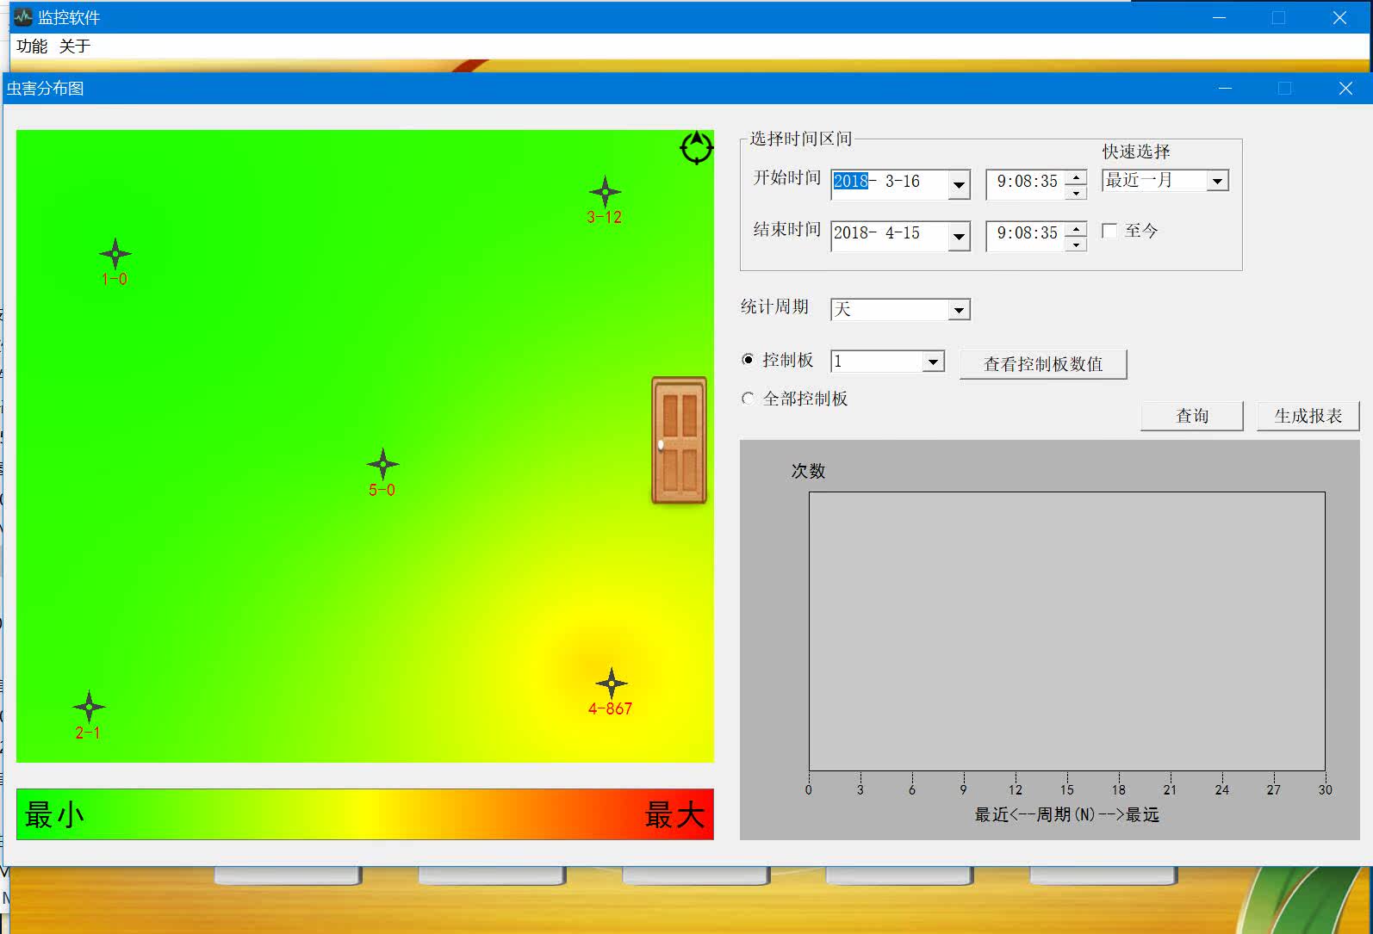Select the 全部控制板 radio button
The image size is (1373, 934).
point(748,399)
